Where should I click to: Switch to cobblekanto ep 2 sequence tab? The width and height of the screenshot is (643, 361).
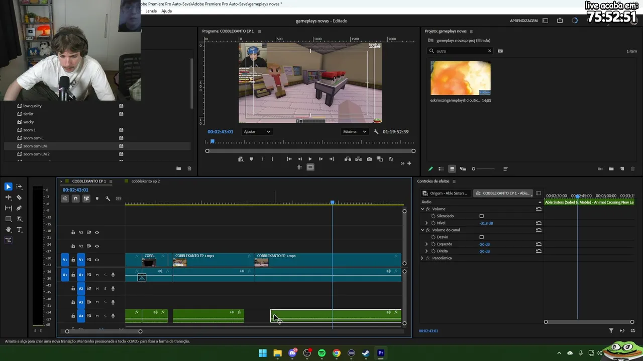[146, 181]
